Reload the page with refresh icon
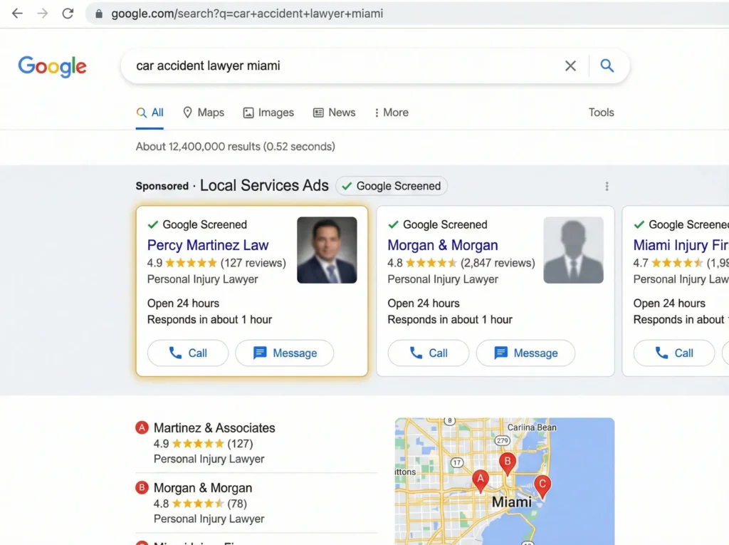This screenshot has width=729, height=545. (x=68, y=14)
